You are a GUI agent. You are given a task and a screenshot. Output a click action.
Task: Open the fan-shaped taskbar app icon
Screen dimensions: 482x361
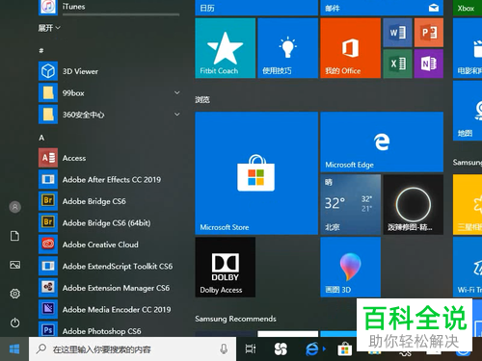pyautogui.click(x=281, y=348)
